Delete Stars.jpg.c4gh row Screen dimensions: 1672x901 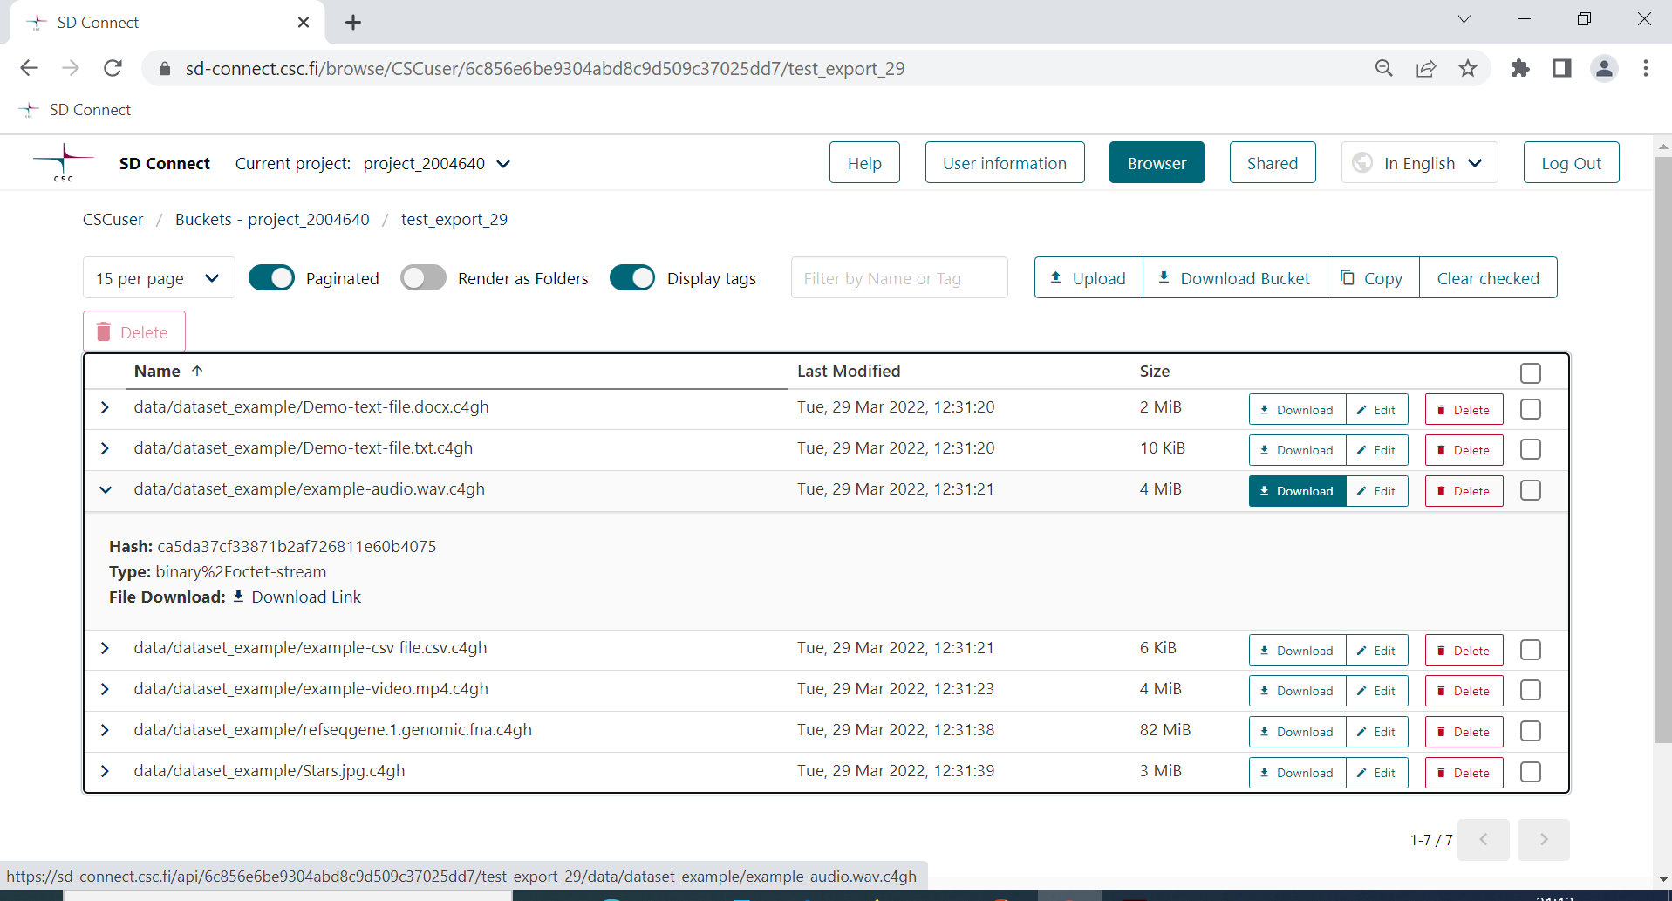click(x=1464, y=773)
